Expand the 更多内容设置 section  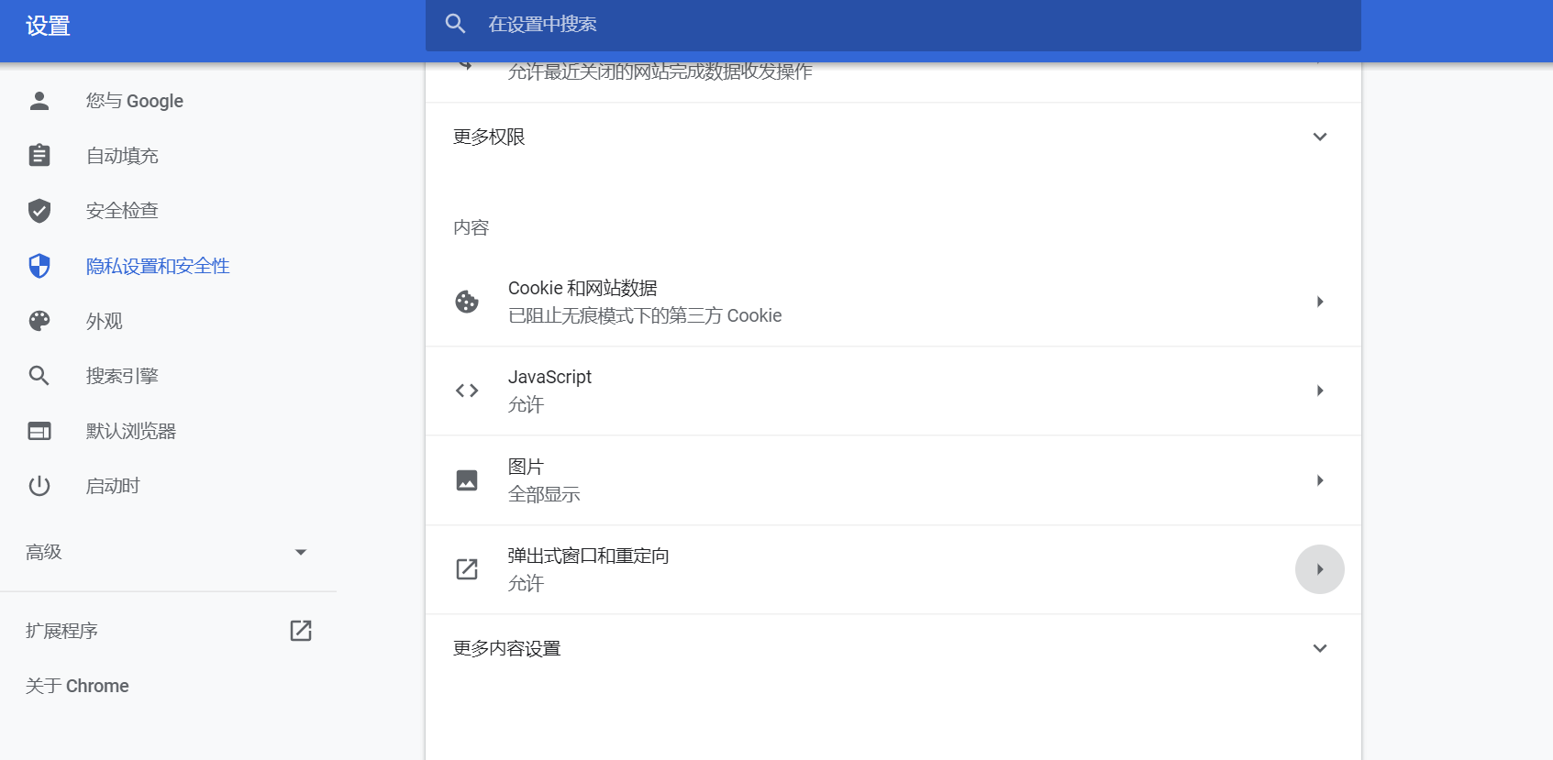coord(1319,648)
